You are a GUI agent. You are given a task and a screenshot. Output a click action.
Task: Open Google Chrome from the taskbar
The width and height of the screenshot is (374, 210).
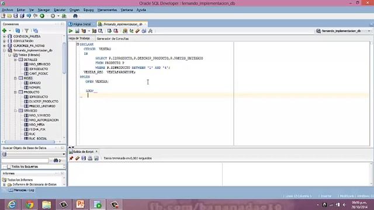pos(30,205)
